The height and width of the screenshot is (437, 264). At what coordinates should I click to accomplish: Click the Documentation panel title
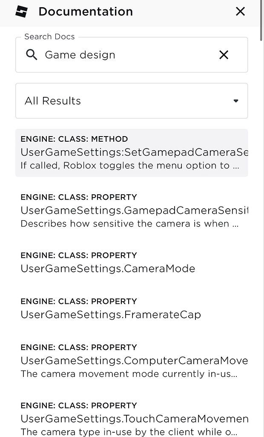[x=85, y=12]
